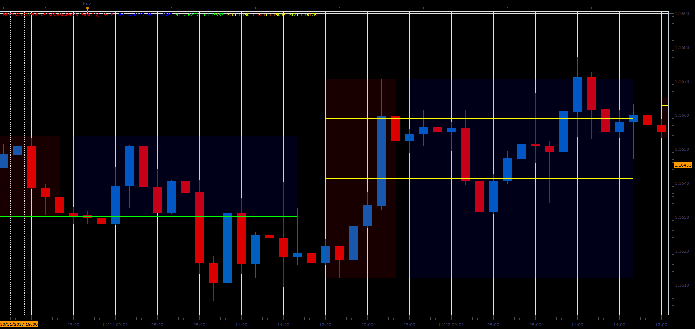Click the BL: 1.15957 indicator value
Viewport: 695px width, 329px height.
coord(160,15)
